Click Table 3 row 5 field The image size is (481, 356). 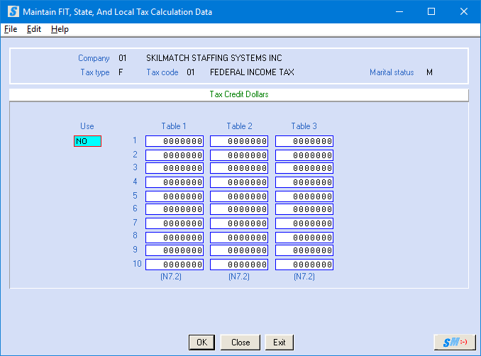point(304,196)
